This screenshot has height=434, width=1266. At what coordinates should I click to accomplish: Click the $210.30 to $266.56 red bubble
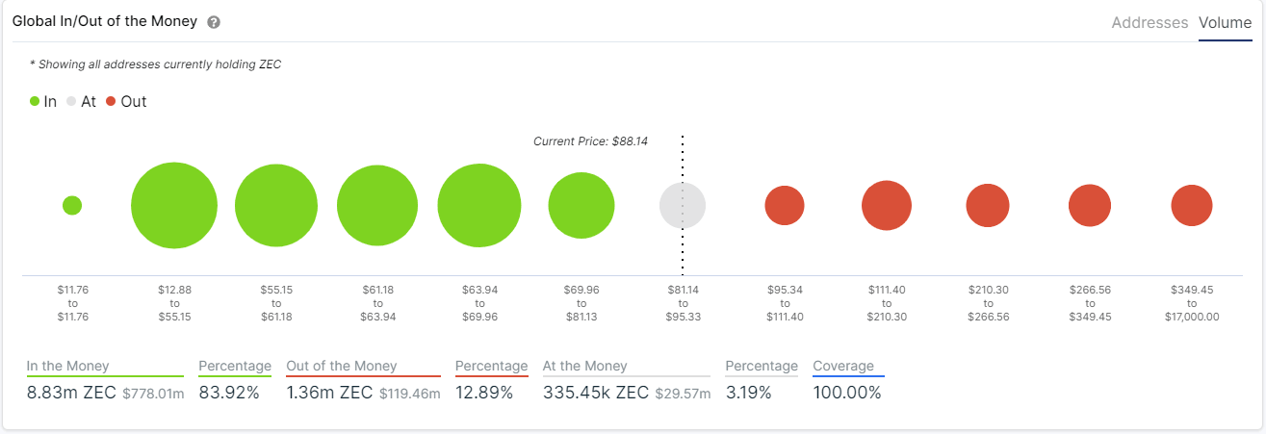(x=988, y=205)
